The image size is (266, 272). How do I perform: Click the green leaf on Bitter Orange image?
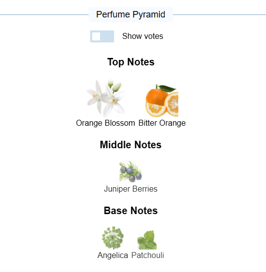(x=167, y=88)
